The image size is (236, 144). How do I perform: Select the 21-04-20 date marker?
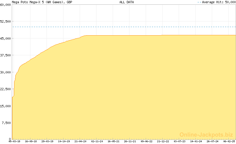(81, 142)
